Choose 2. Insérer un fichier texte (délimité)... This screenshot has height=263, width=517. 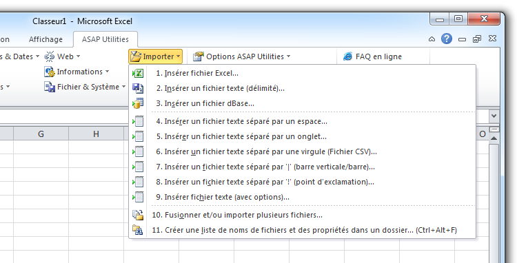tap(303, 88)
